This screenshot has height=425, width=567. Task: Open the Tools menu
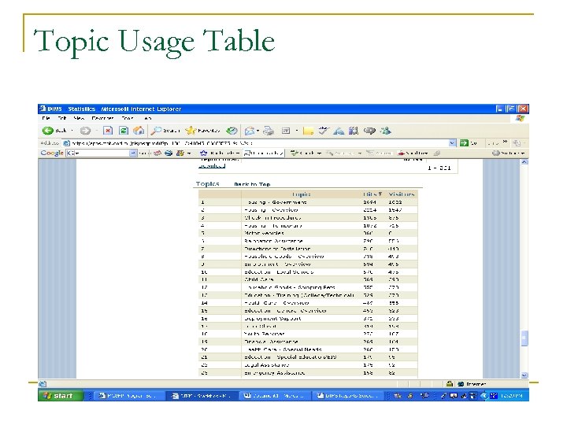tap(128, 118)
